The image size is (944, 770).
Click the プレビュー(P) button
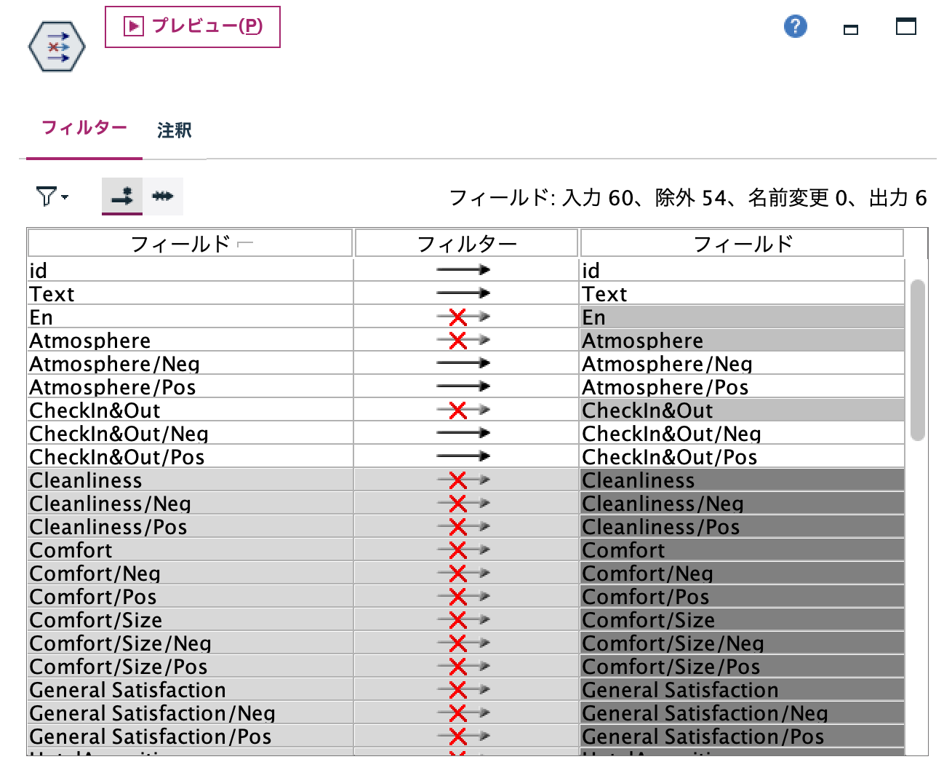pos(193,27)
